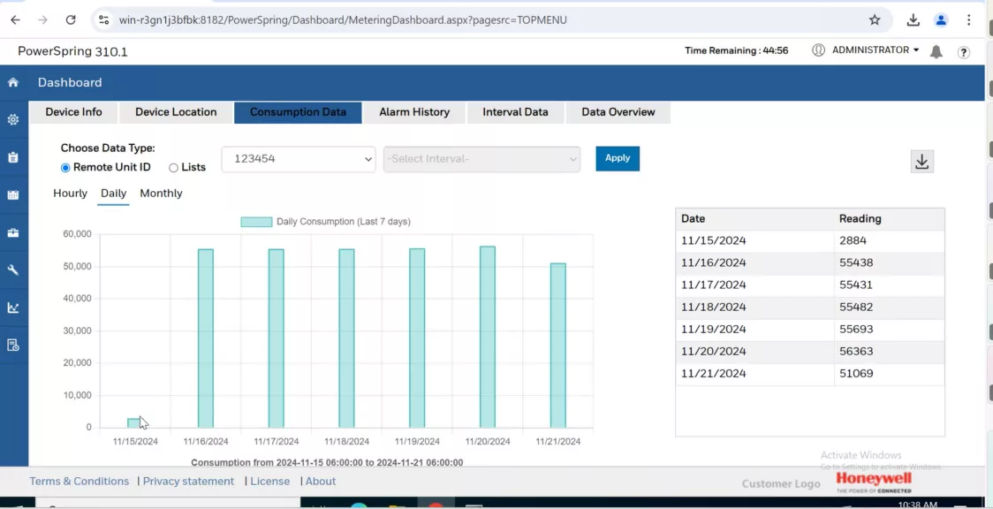Image resolution: width=993 pixels, height=509 pixels.
Task: Click the 11/20/2024 bar in the chart
Action: [x=488, y=336]
